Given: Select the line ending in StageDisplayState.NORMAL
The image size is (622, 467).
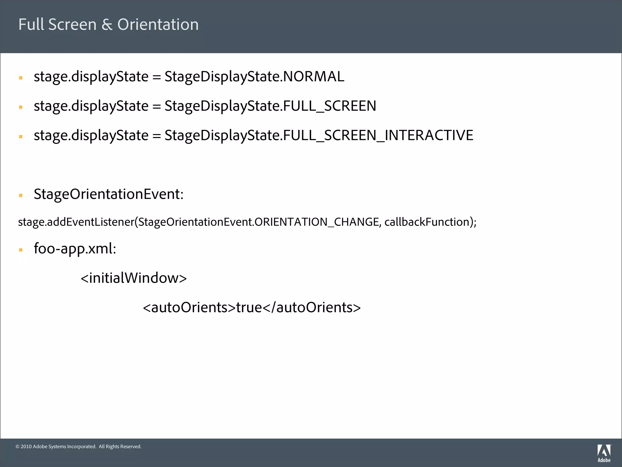Looking at the screenshot, I should click(189, 77).
